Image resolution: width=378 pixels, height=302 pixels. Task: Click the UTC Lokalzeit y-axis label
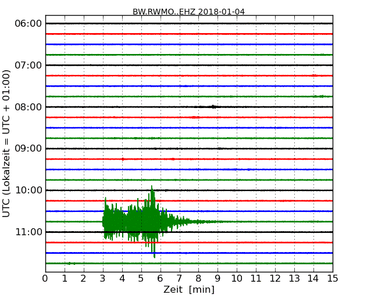click(x=6, y=144)
